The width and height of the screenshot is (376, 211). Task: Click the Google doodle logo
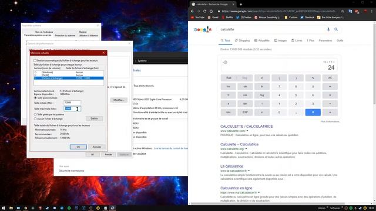click(x=203, y=29)
